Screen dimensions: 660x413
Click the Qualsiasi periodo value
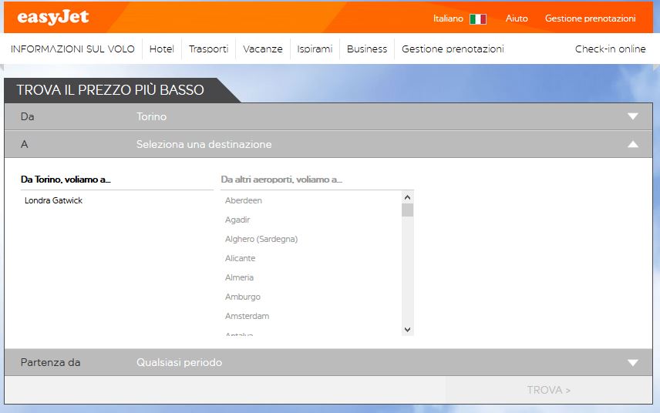tap(179, 363)
